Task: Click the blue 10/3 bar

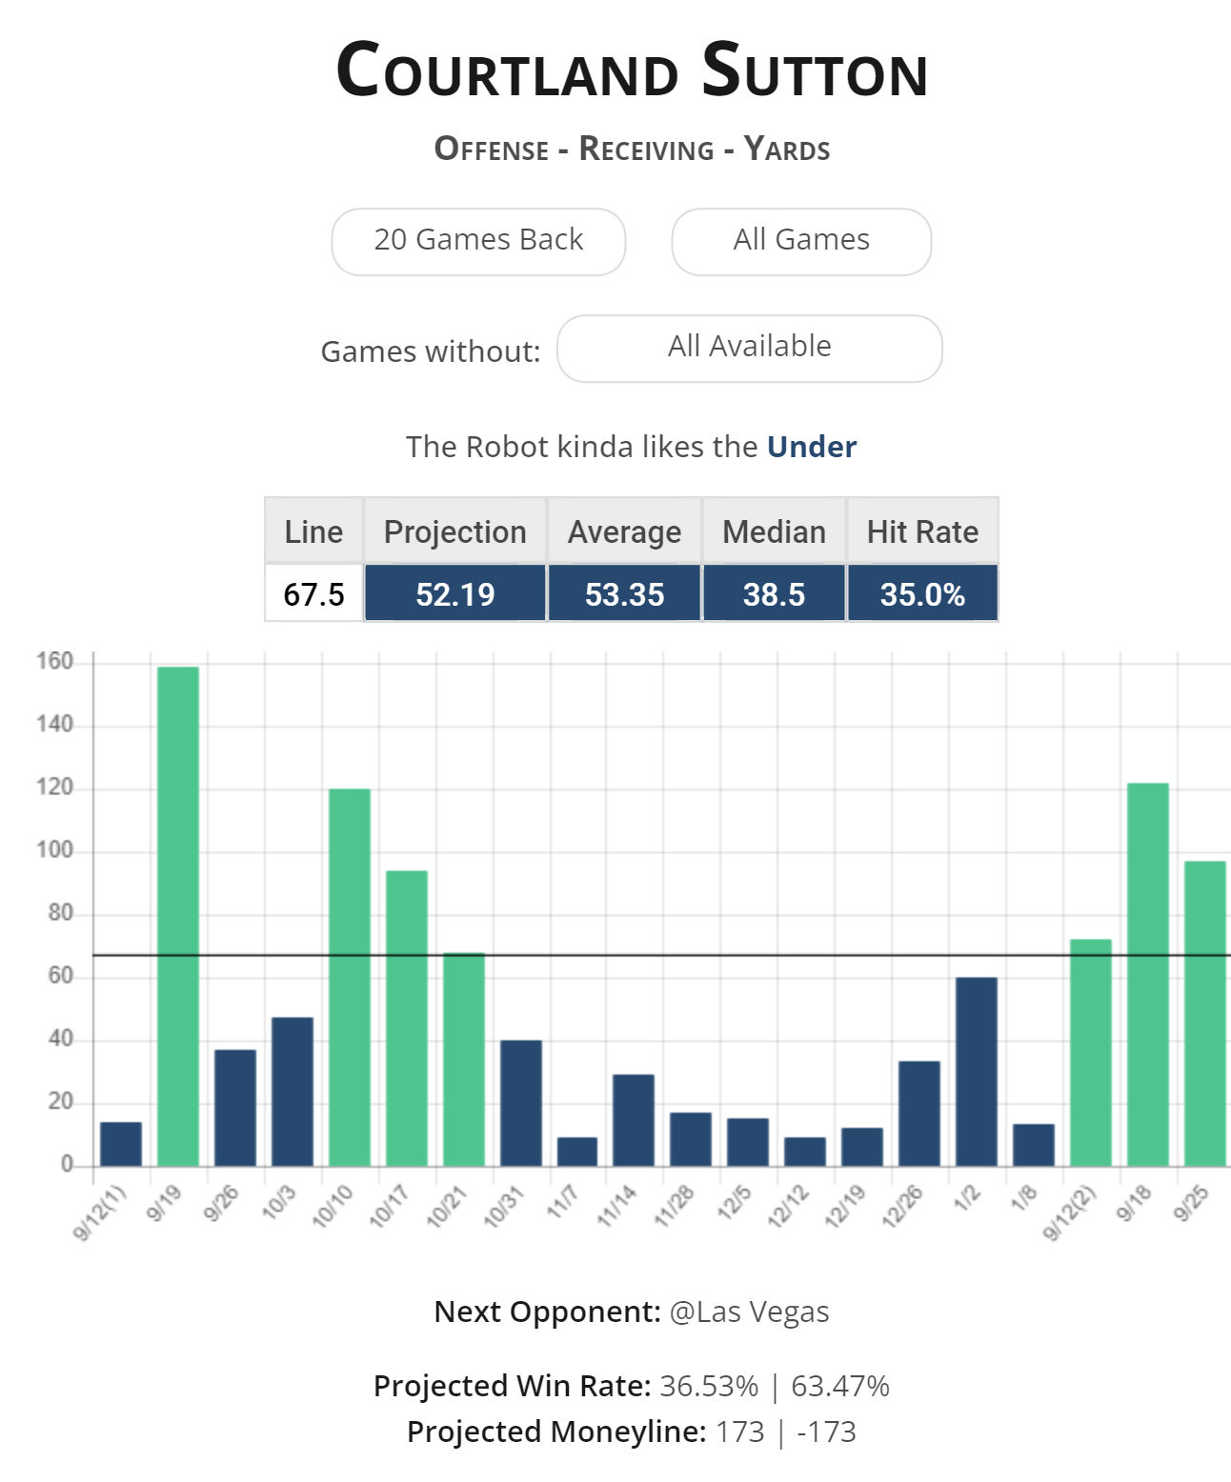Action: (293, 1091)
